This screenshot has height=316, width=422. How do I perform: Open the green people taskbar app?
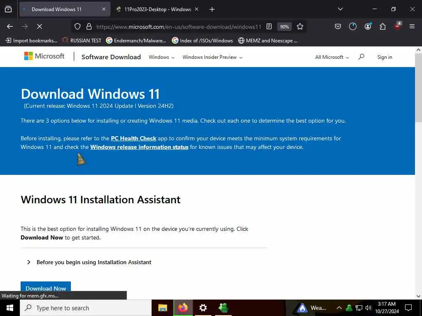coord(223,308)
